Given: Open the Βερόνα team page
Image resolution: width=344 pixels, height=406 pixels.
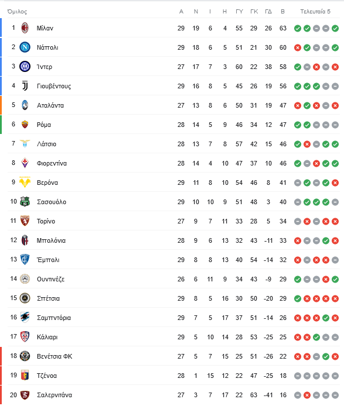Looking at the screenshot, I should click(x=47, y=183).
